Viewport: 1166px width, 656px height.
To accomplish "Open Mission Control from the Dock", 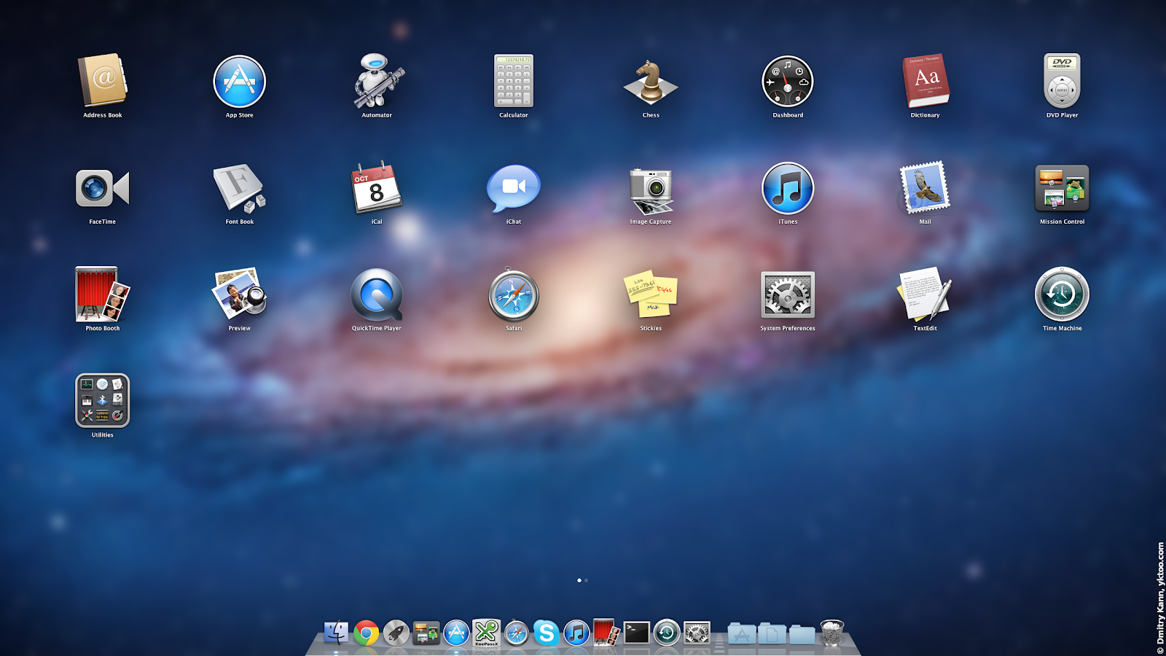I will 426,633.
